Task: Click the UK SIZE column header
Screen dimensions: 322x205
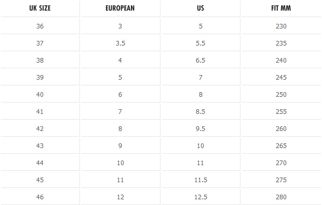Action: [x=40, y=8]
